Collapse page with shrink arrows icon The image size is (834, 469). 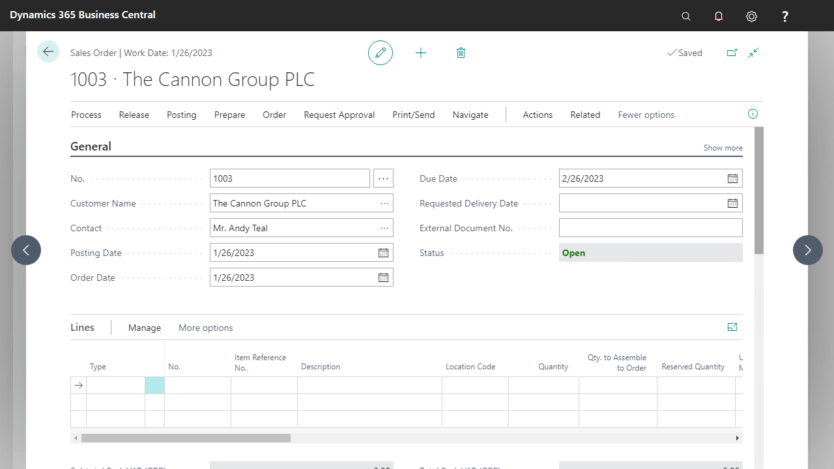753,53
